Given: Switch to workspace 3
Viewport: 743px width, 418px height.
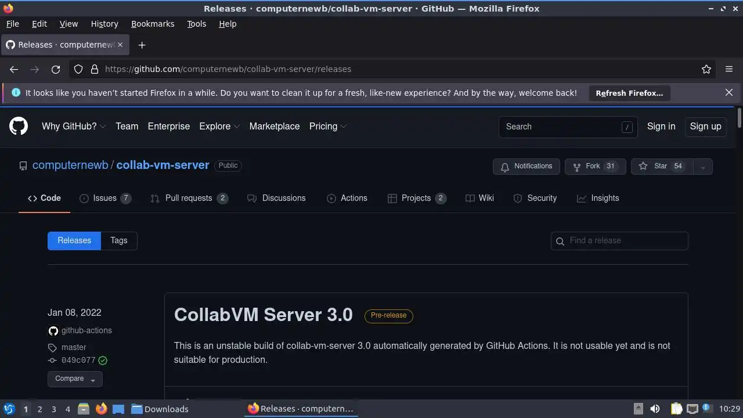Looking at the screenshot, I should pos(53,409).
